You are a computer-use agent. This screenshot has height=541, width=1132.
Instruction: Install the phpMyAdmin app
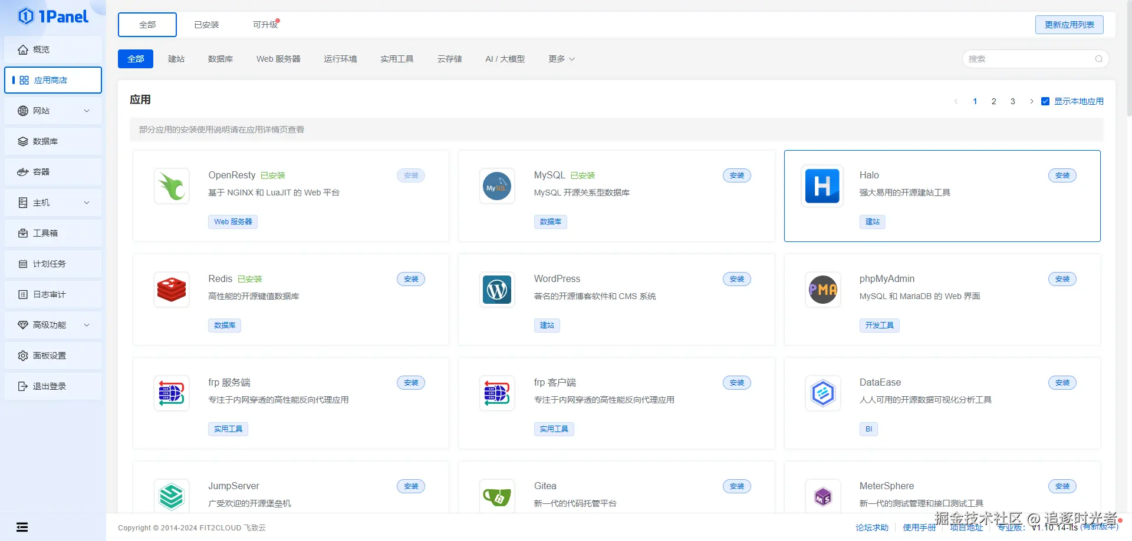click(x=1062, y=279)
